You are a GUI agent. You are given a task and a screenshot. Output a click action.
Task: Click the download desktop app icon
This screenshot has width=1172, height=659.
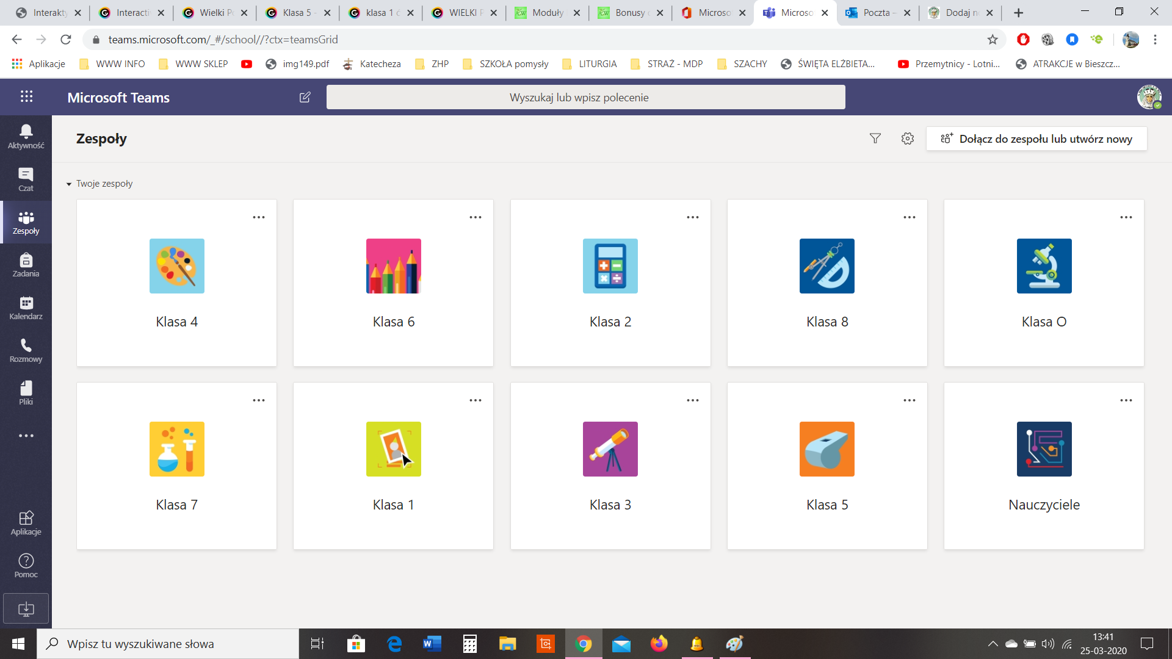click(x=26, y=608)
